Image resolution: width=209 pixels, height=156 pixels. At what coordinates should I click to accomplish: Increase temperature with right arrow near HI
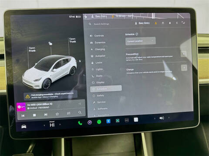coord(60,124)
